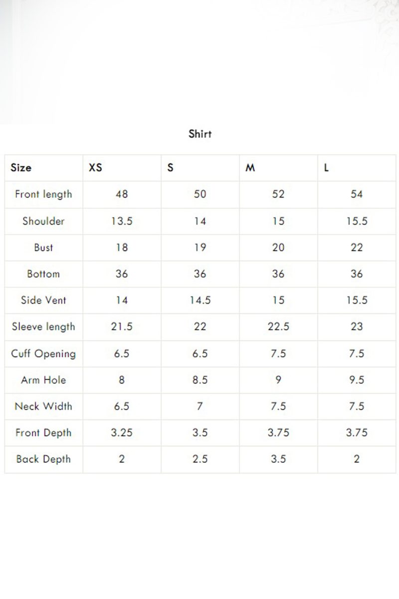The image size is (399, 599).
Task: Select the S size column header
Action: click(171, 168)
